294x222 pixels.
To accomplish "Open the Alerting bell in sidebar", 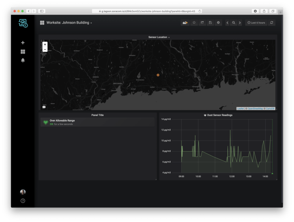I will pyautogui.click(x=23, y=60).
